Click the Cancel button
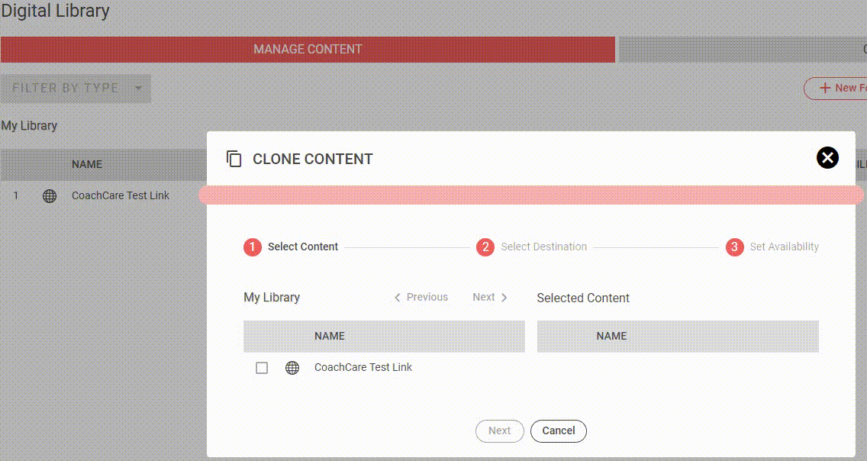The height and width of the screenshot is (461, 867). point(558,431)
